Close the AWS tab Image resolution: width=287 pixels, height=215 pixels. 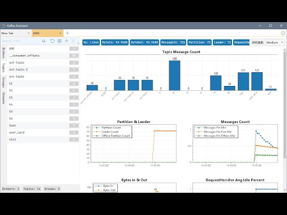pos(60,33)
